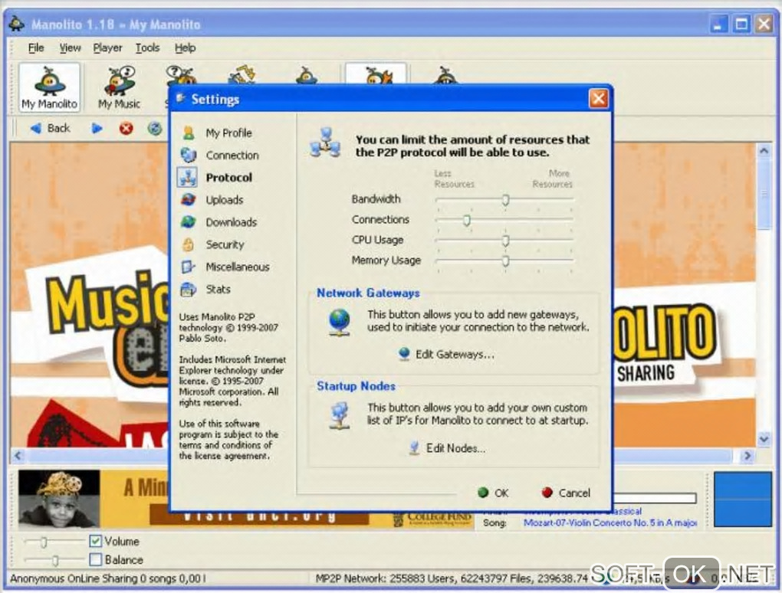782x593 pixels.
Task: Click the CPU Usage resource slider
Action: [504, 241]
